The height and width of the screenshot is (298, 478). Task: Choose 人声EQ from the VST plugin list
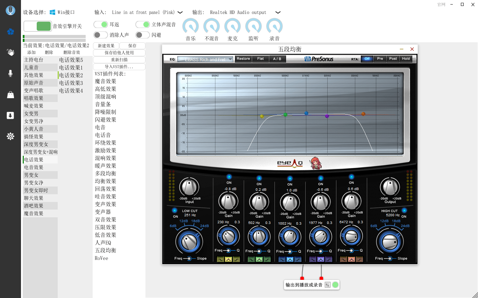[103, 242]
